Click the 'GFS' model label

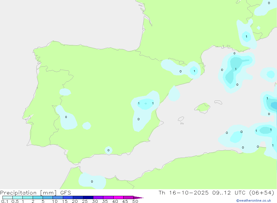[x=66, y=192]
